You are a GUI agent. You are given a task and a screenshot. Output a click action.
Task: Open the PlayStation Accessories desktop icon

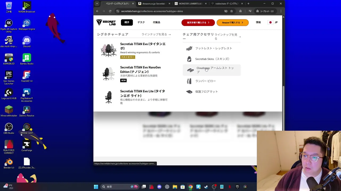pyautogui.click(x=27, y=95)
